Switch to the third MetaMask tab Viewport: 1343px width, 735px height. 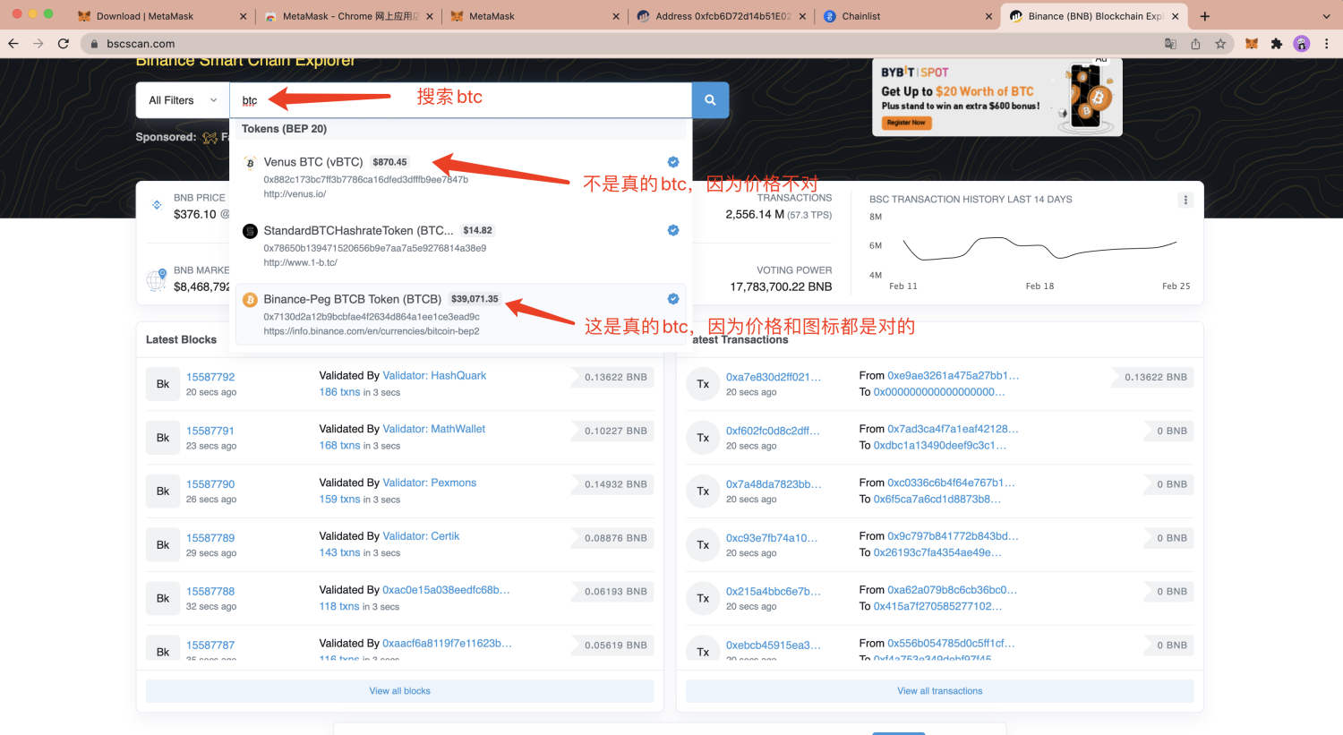pyautogui.click(x=535, y=16)
